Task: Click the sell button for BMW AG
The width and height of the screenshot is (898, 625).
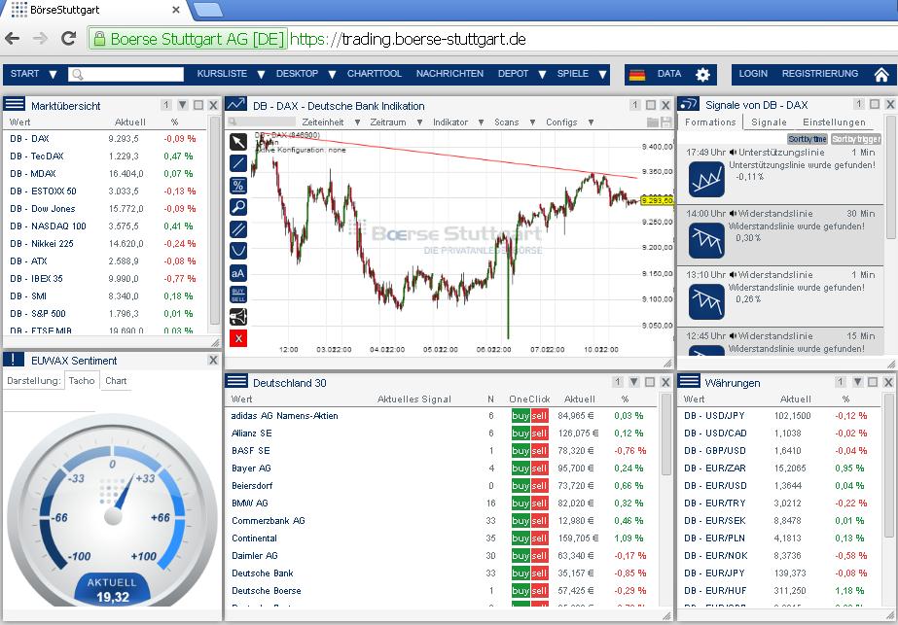Action: pyautogui.click(x=537, y=503)
